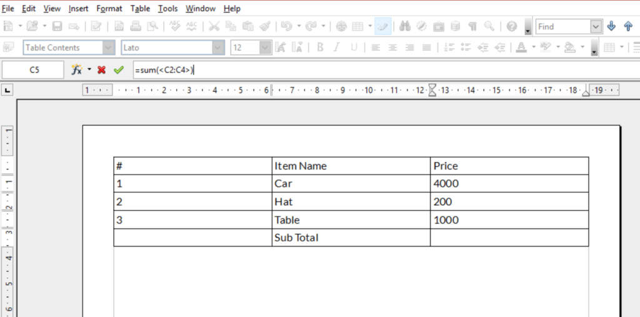Find next with the down arrow
The image size is (640, 317).
click(611, 26)
